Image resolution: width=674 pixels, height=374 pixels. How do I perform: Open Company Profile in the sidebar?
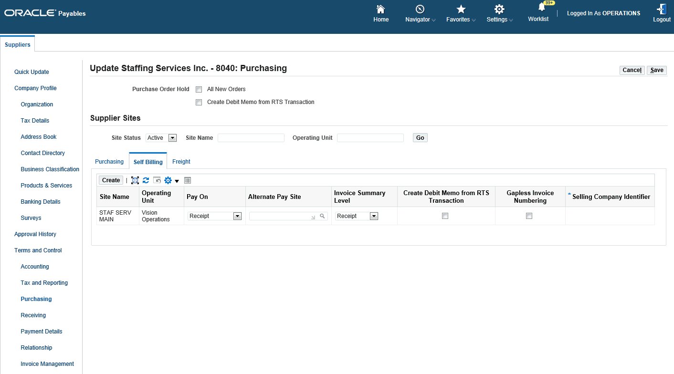(35, 88)
